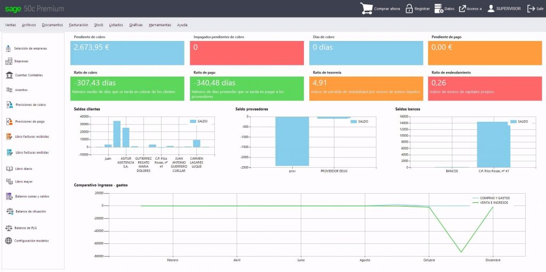Screen dimensions: 546x272
Task: Open Configuración modelos link
Action: tap(31, 241)
